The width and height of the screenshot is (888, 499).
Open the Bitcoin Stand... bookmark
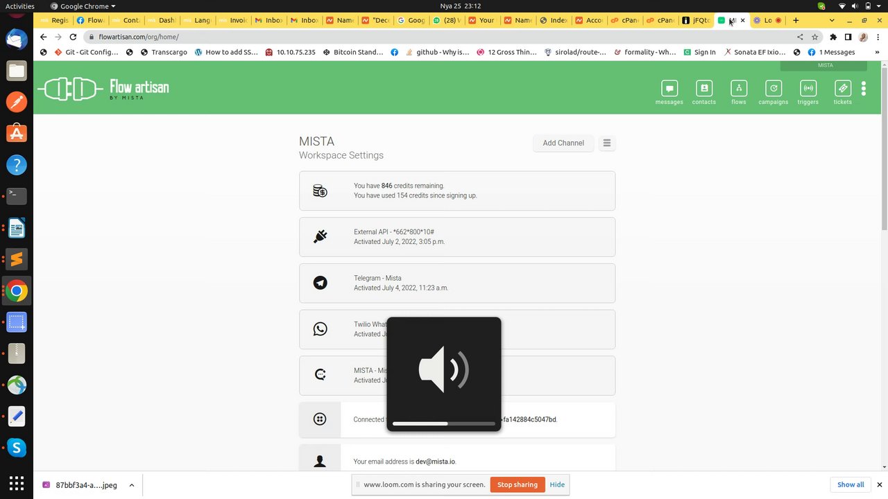click(x=352, y=52)
